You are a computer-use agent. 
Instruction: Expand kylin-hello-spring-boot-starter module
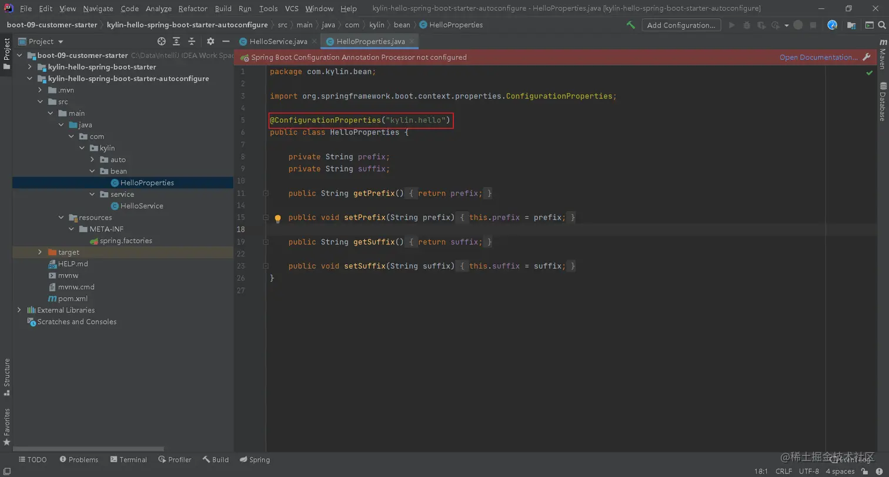click(31, 67)
